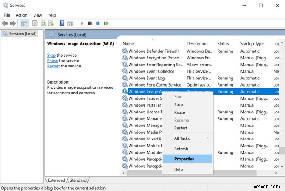Image resolution: width=285 pixels, height=191 pixels.
Task: Click the Pause the service link
Action: pyautogui.click(x=53, y=61)
